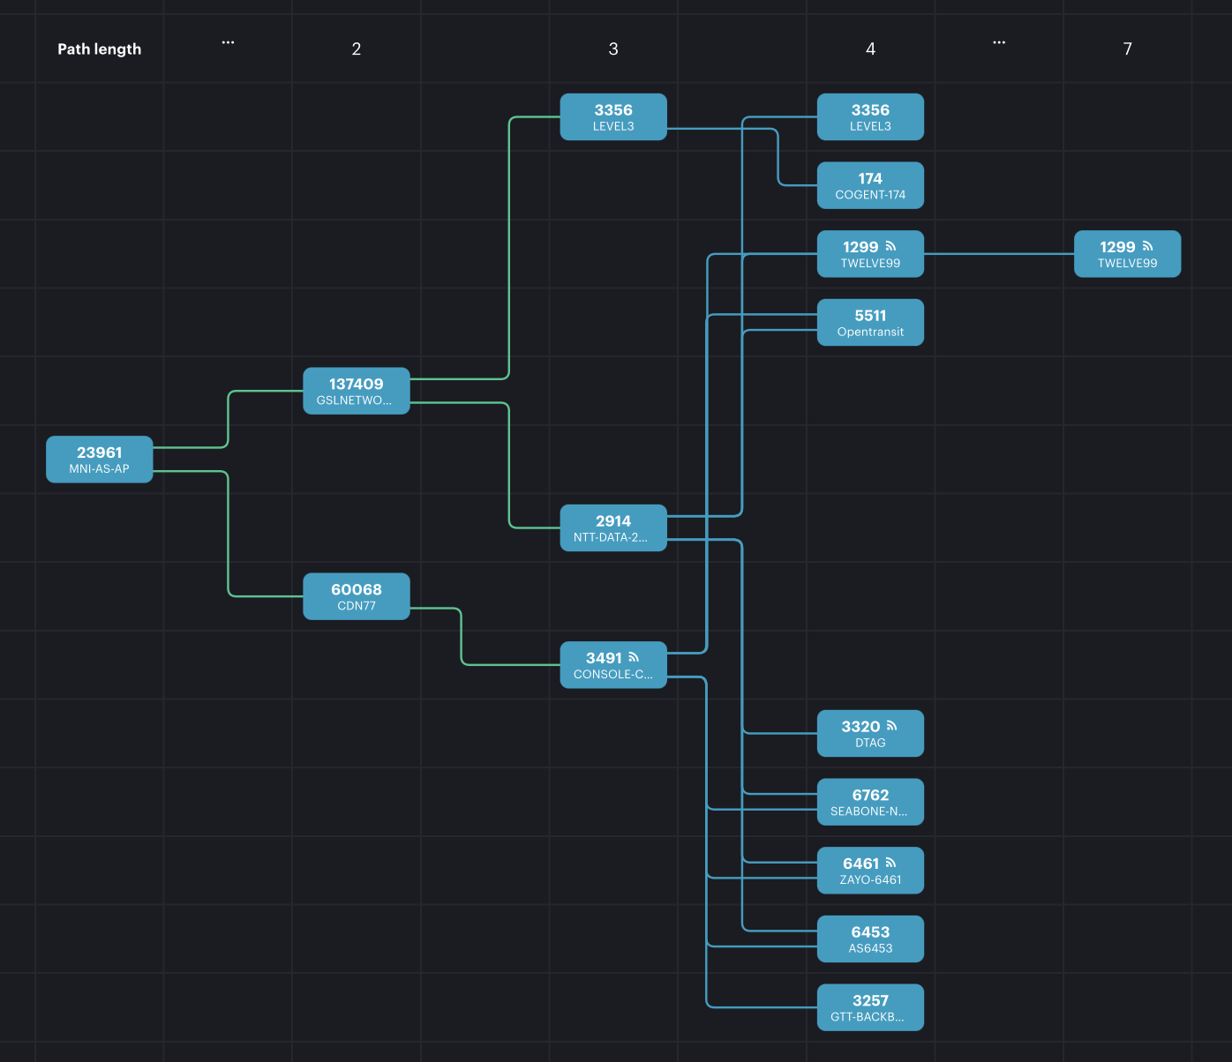Select the path length 2 column header
Viewport: 1232px width, 1062px height.
pyautogui.click(x=357, y=49)
